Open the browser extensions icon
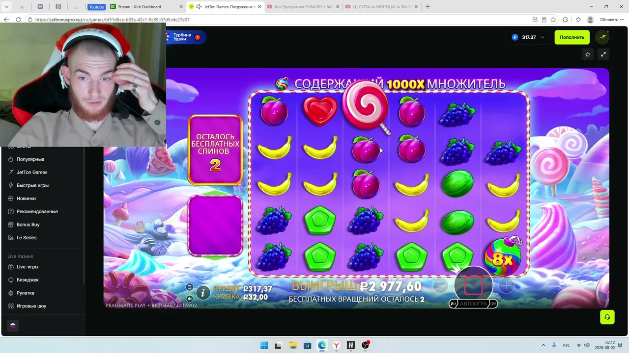Viewport: 629px width, 353px height. (x=565, y=20)
